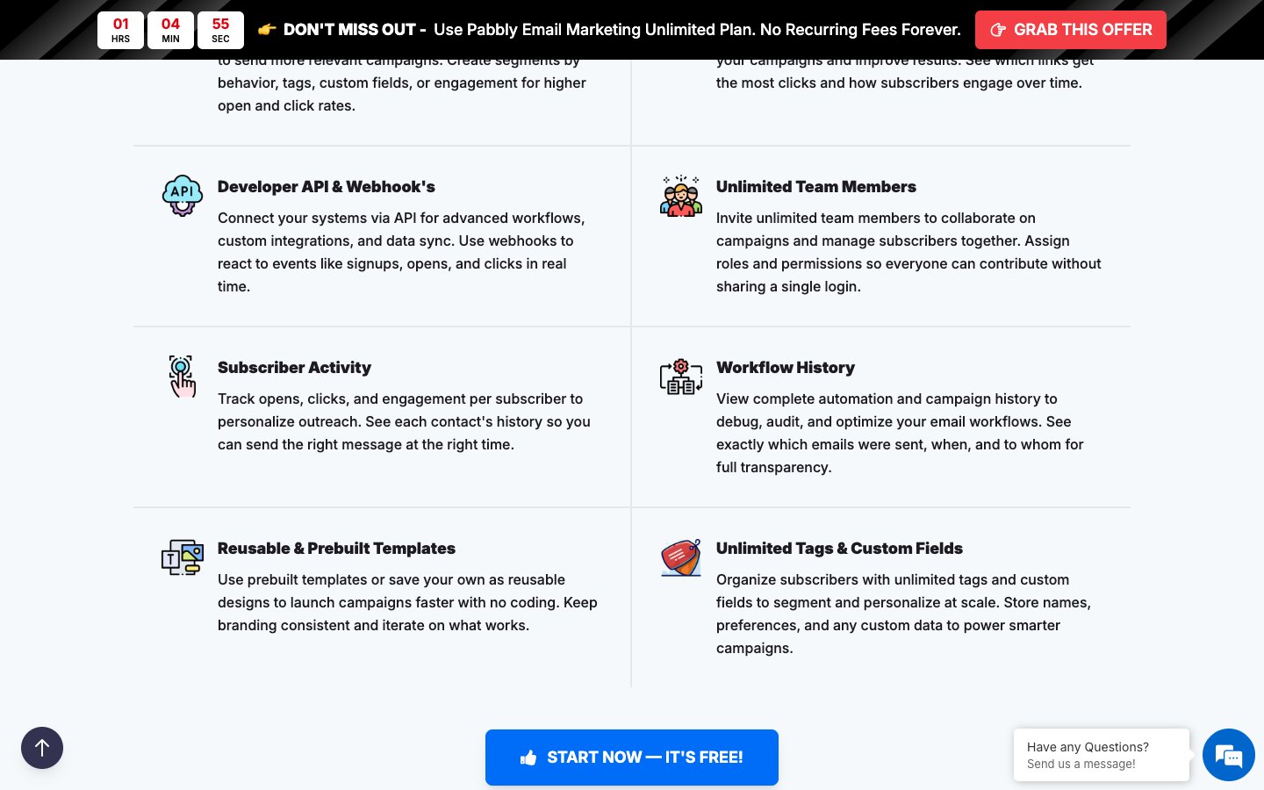1264x790 pixels.
Task: Click the hours countdown timer box
Action: click(121, 30)
